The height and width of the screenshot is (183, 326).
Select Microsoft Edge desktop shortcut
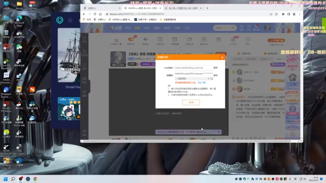click(19, 21)
